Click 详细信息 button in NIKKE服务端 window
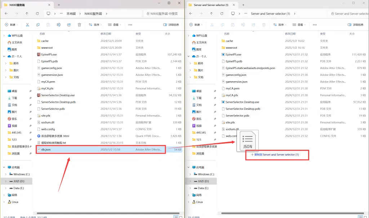This screenshot has height=218, width=369. [x=171, y=25]
